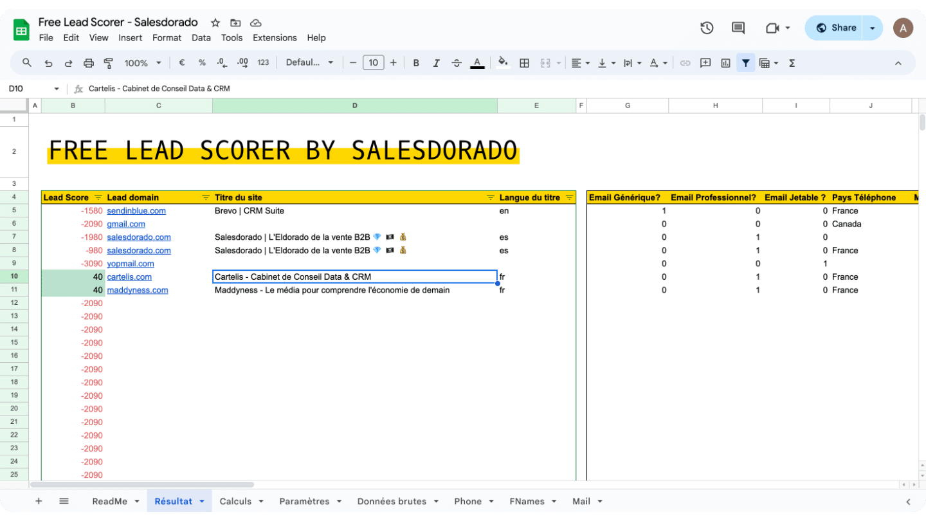The image size is (926, 521).
Task: Toggle the filter button in toolbar
Action: coord(745,63)
